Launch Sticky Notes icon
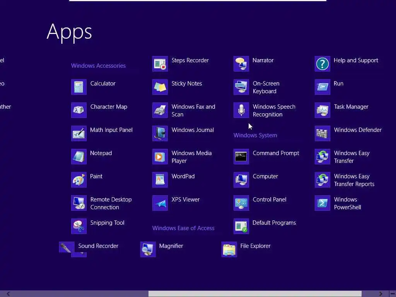Viewport: 396px width, 297px height. (160, 87)
